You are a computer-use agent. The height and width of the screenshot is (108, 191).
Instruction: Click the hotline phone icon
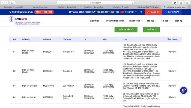coord(10,12)
